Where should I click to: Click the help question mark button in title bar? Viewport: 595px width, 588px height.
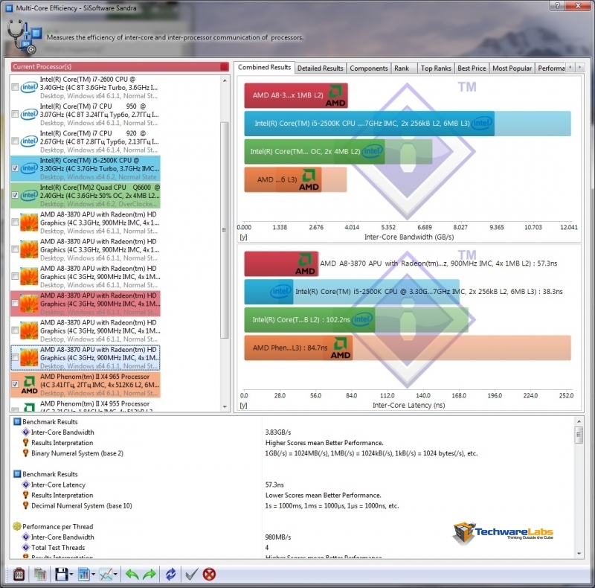coord(557,5)
